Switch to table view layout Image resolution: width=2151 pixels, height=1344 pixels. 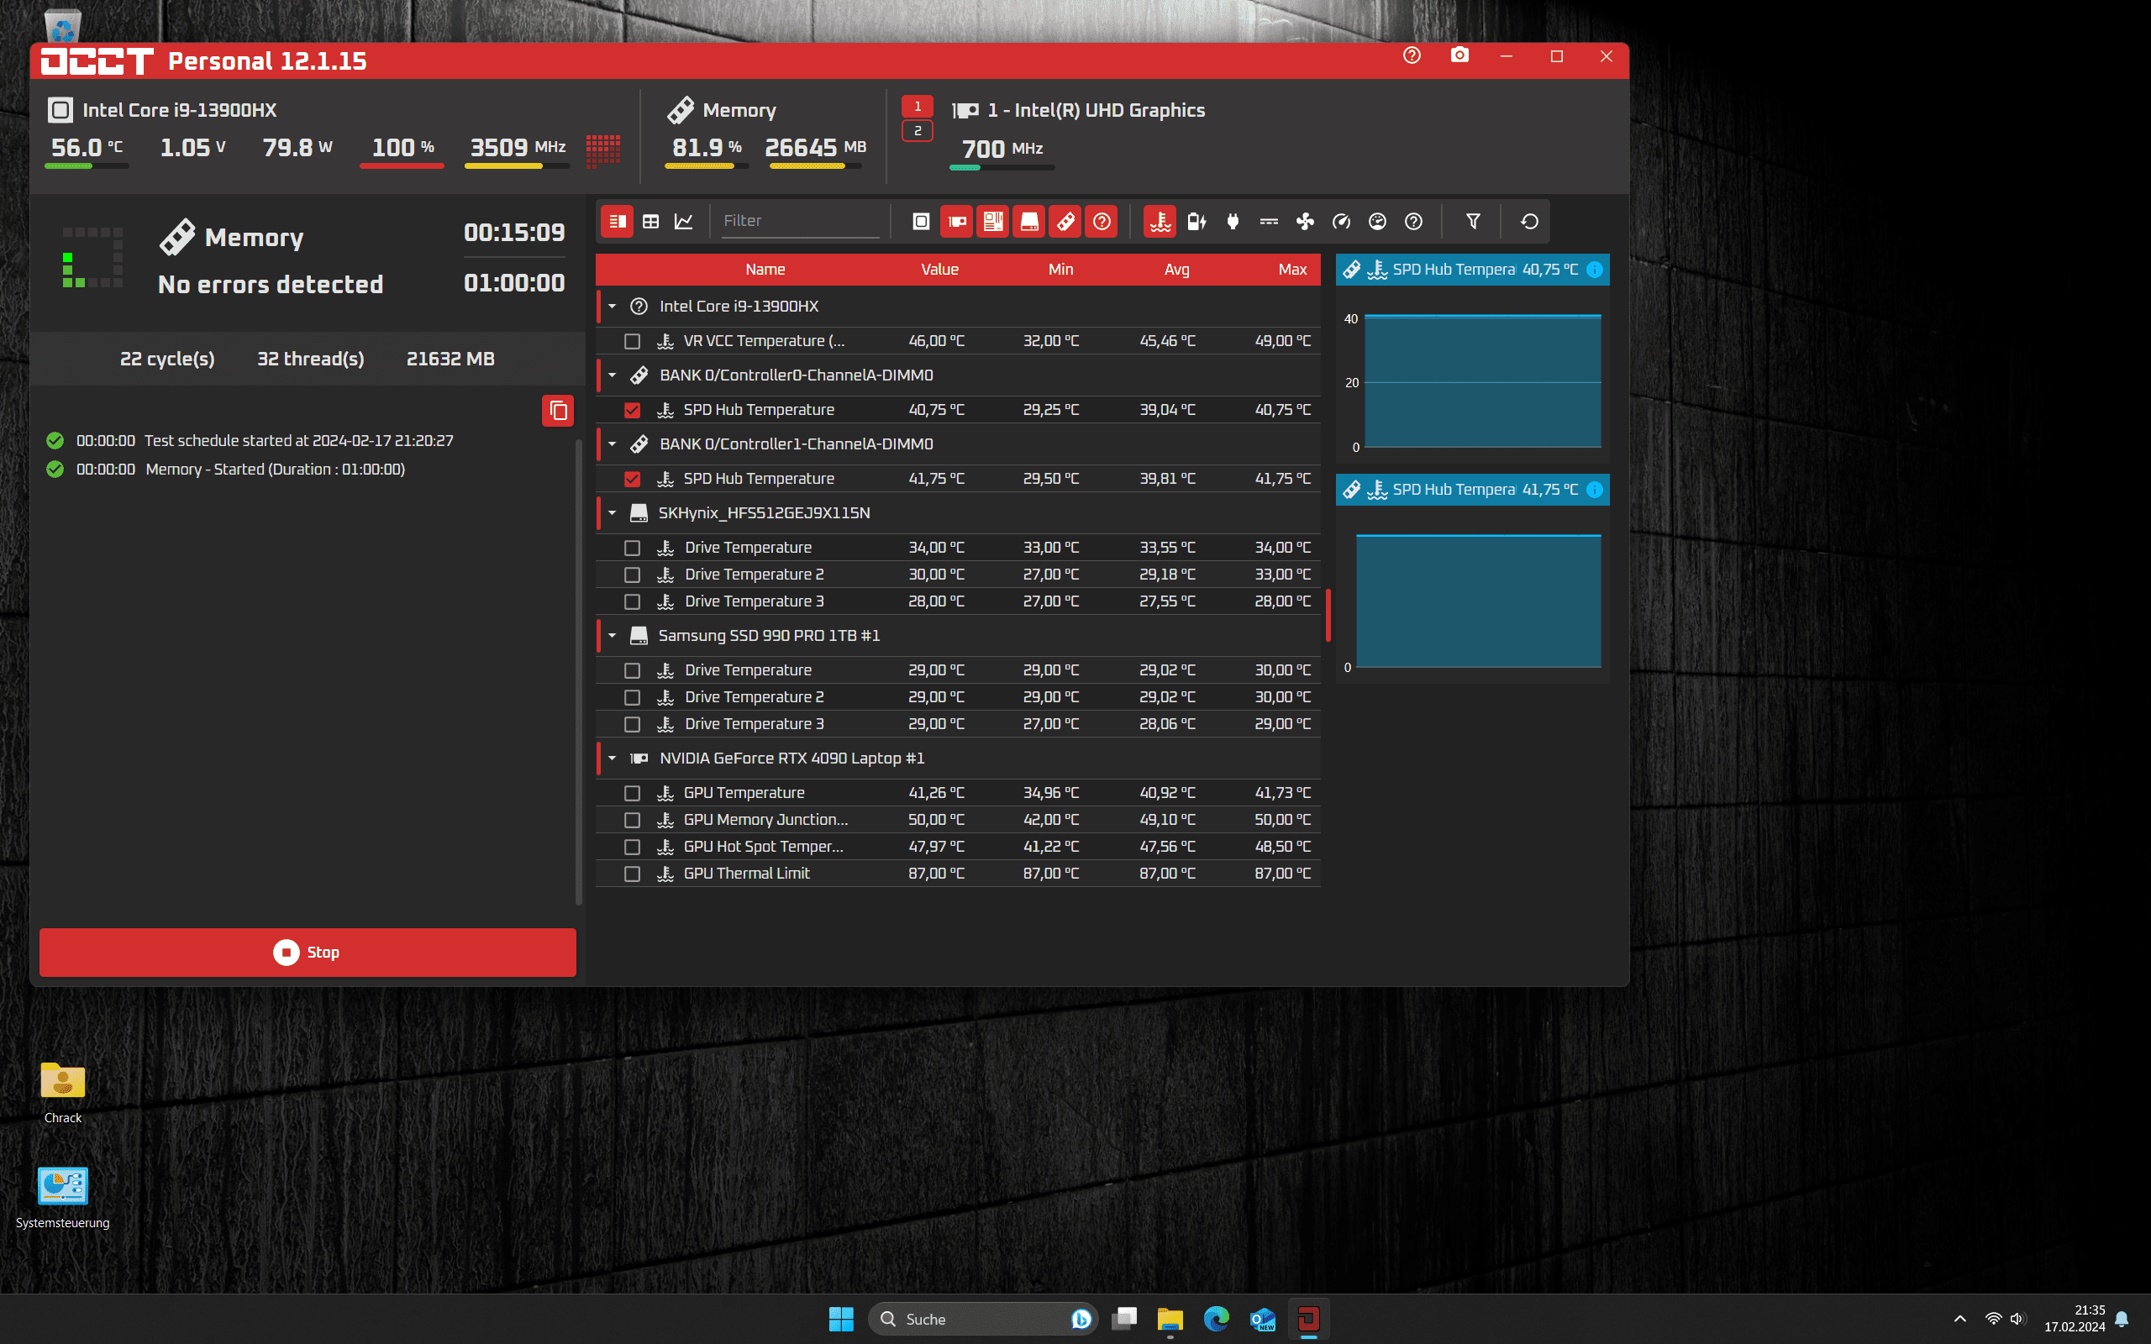click(650, 221)
